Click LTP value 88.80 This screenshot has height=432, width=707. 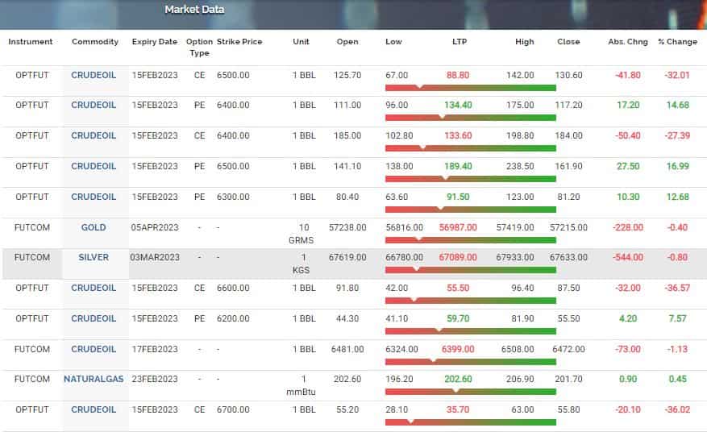pos(458,75)
